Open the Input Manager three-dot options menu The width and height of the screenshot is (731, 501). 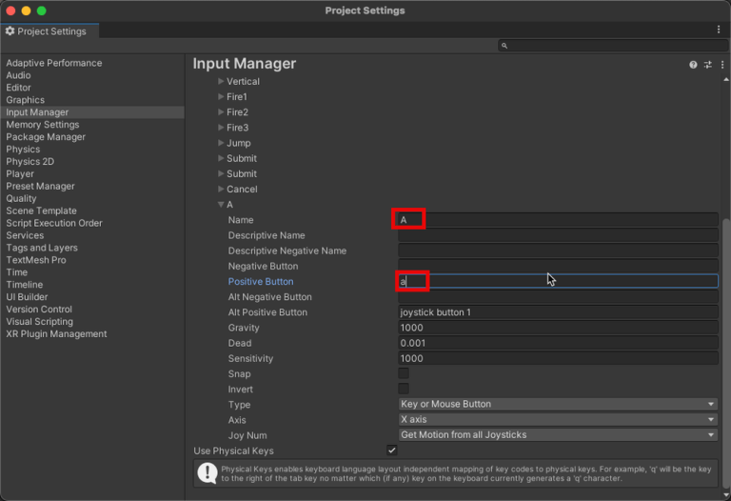(x=720, y=65)
